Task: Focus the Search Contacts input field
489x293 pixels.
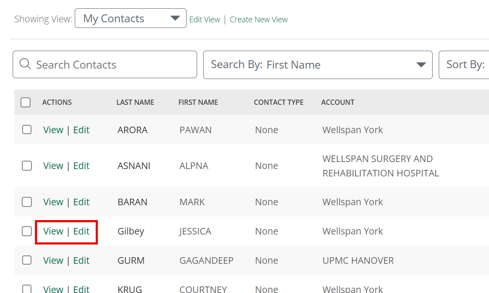Action: pyautogui.click(x=105, y=65)
